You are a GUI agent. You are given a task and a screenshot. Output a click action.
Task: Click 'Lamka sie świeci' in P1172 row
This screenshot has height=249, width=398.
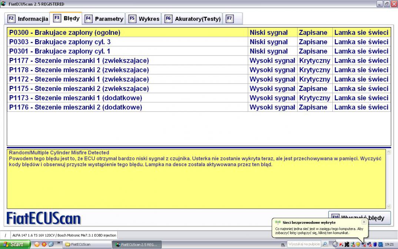pyautogui.click(x=361, y=79)
